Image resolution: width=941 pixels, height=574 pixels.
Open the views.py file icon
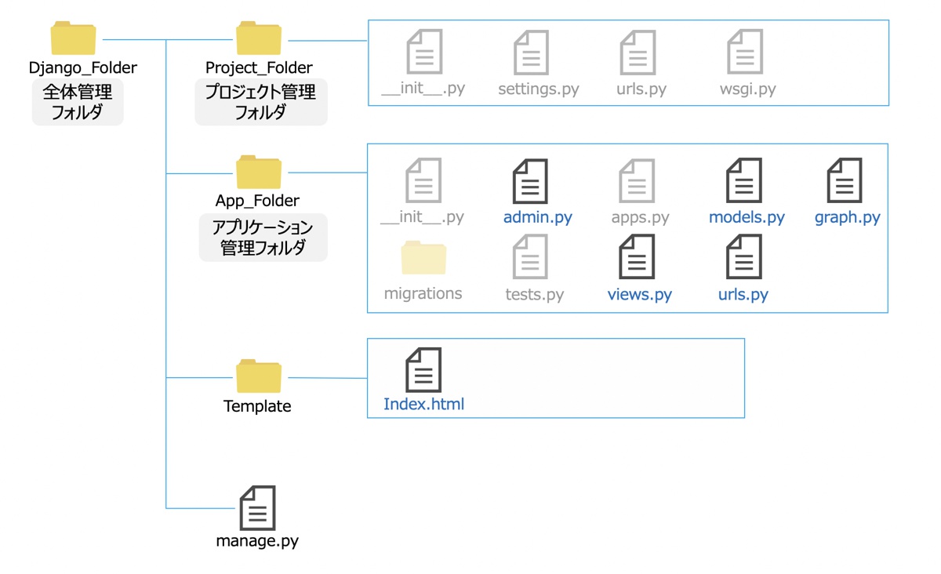[637, 257]
